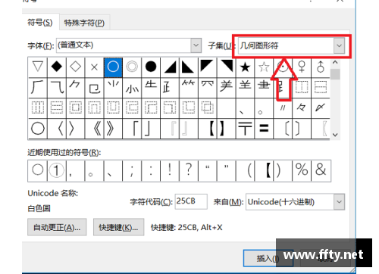Click the symbol grid scroll-up arrow
The width and height of the screenshot is (379, 274).
(335, 62)
